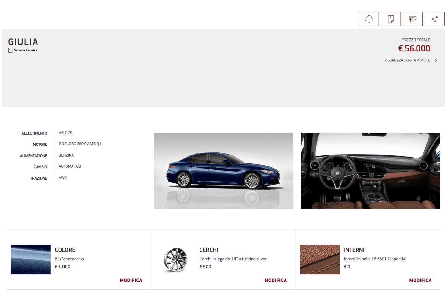Viewport: 446px width, 296px height.
Task: Open Visualizza la rata mensile link
Action: pyautogui.click(x=407, y=60)
